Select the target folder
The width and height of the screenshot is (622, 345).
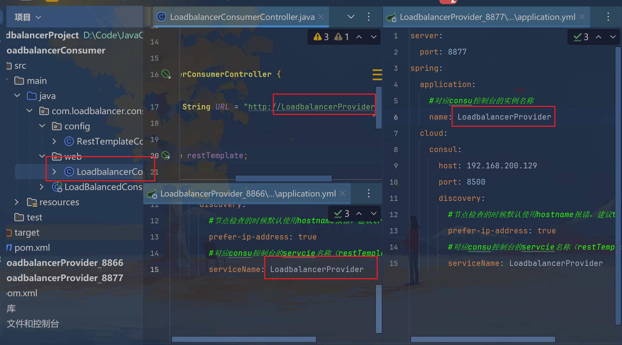(x=23, y=232)
